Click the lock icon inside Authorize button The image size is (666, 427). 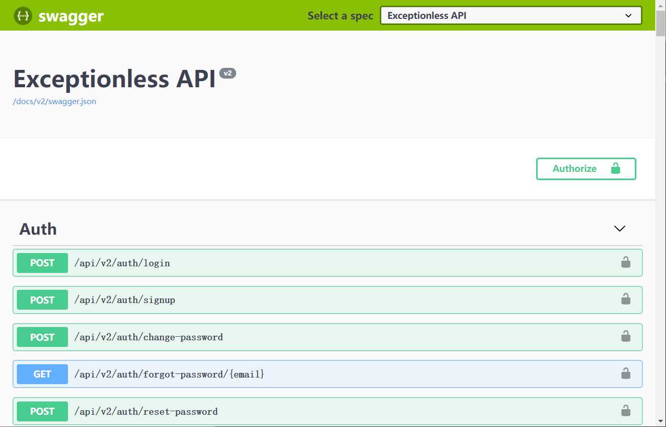(615, 168)
